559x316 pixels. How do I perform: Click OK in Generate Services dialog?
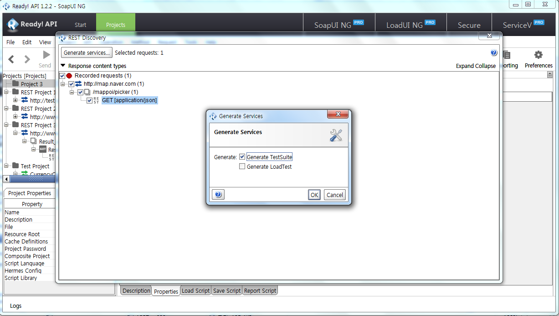(x=314, y=195)
